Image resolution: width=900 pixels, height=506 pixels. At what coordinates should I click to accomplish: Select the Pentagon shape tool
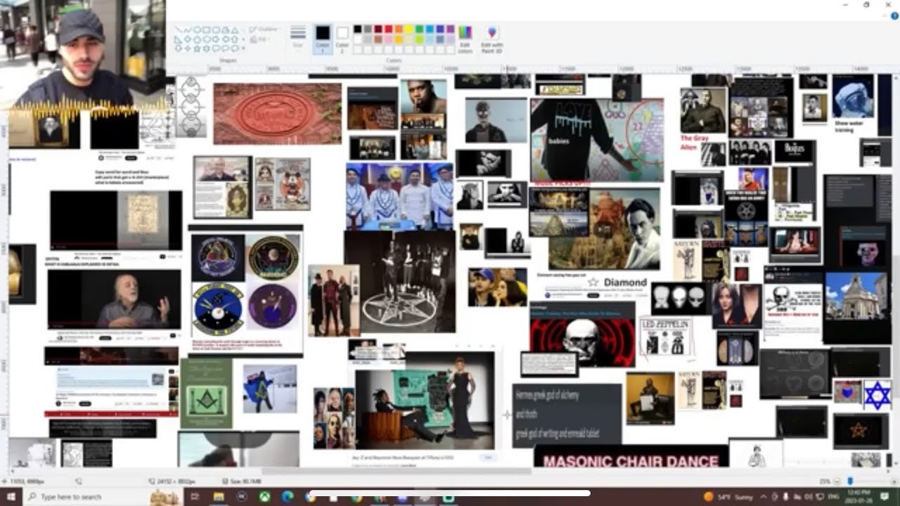[197, 39]
